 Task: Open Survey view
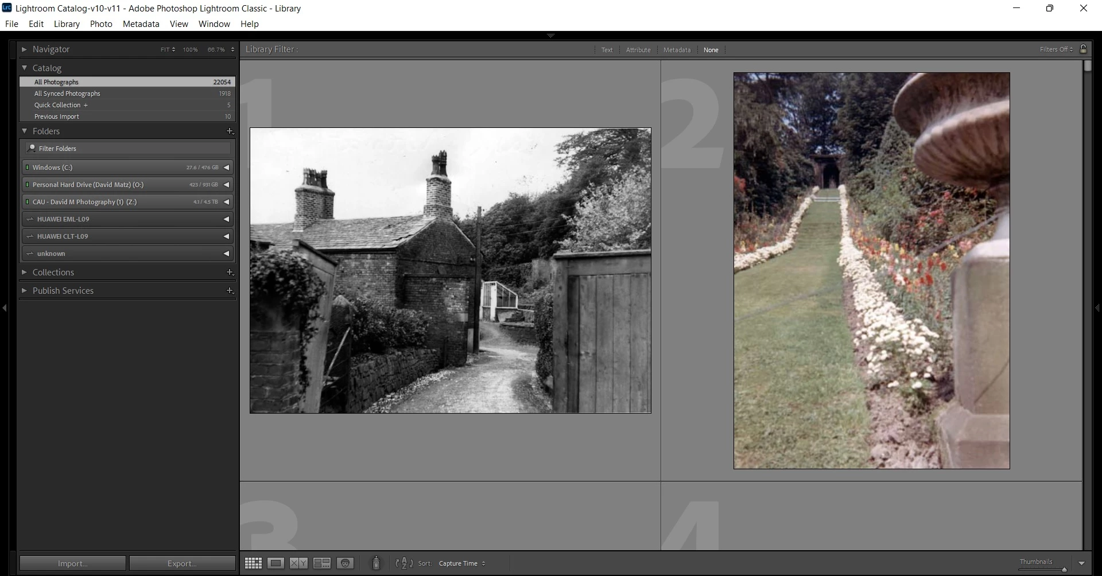tap(321, 563)
